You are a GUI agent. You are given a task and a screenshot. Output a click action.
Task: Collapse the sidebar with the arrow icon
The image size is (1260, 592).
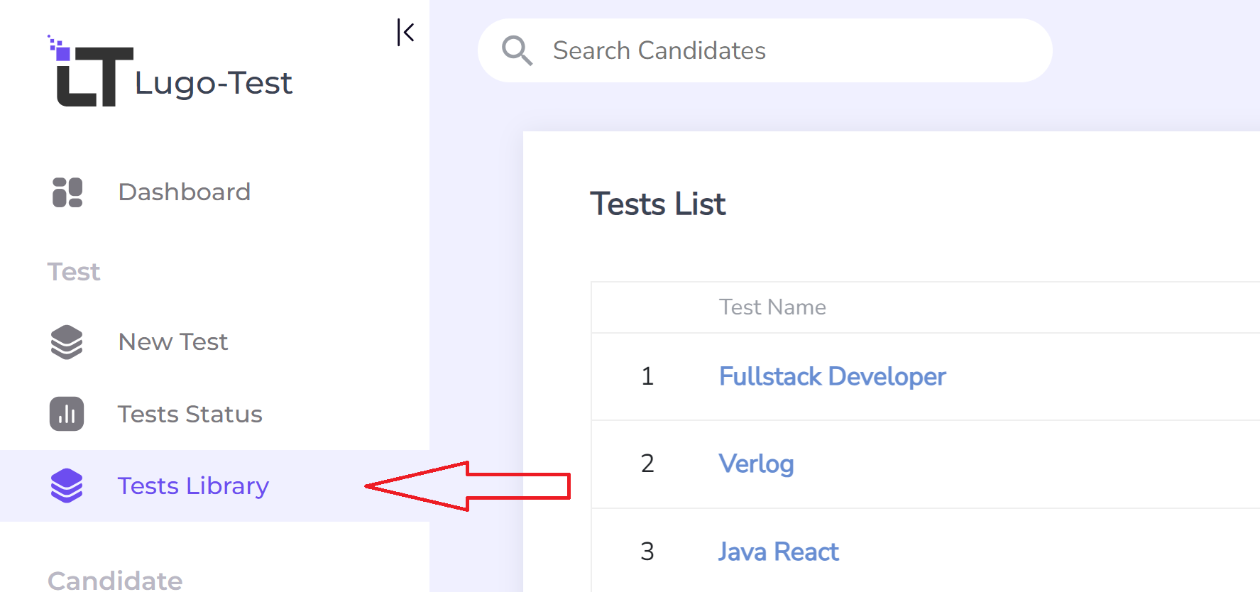click(405, 33)
